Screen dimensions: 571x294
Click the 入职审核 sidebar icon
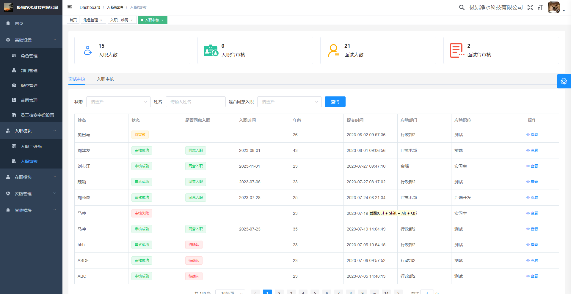pos(14,161)
